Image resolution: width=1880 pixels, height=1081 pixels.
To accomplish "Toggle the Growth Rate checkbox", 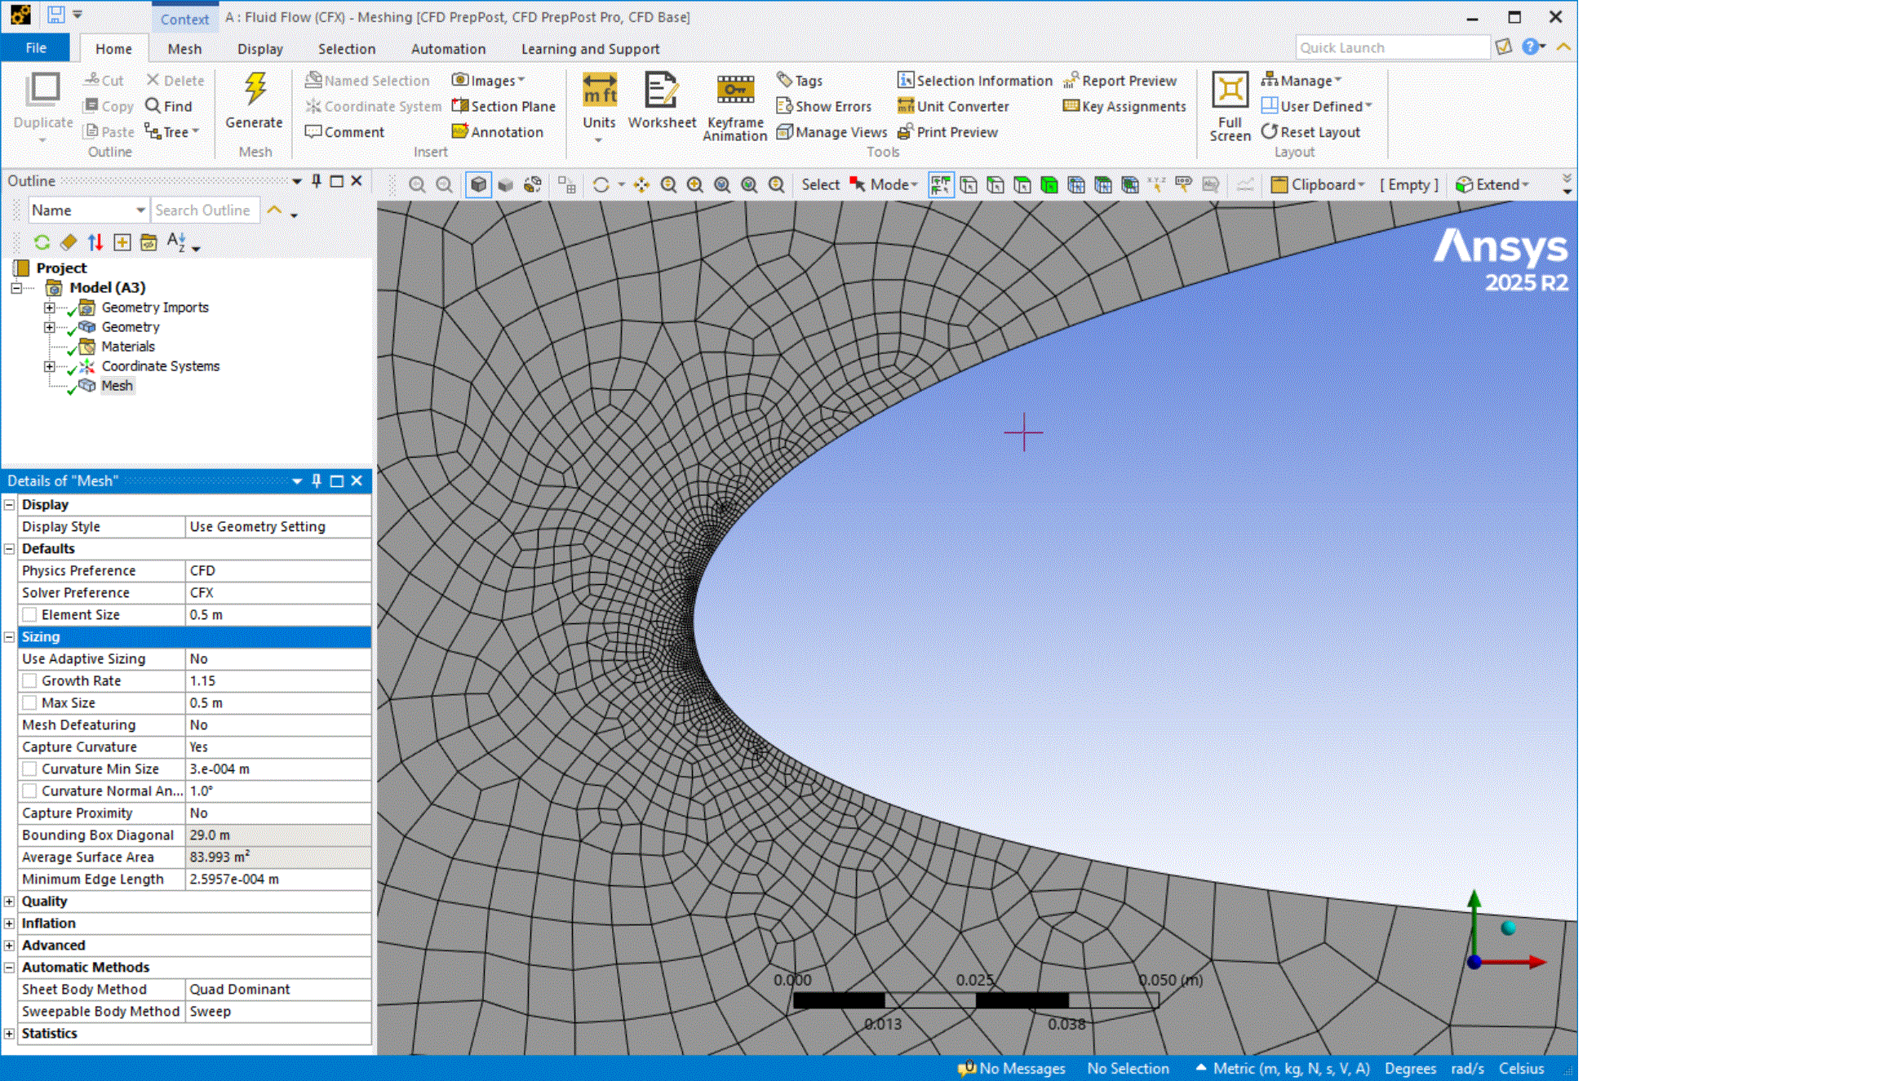I will (29, 680).
